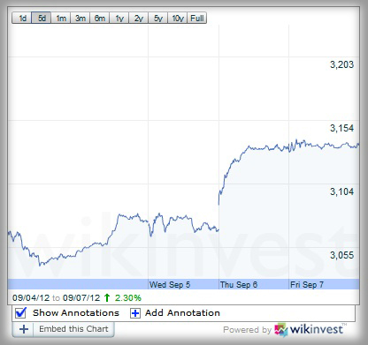This screenshot has width=368, height=345.
Task: Select the 1d time range tab
Action: click(x=22, y=18)
